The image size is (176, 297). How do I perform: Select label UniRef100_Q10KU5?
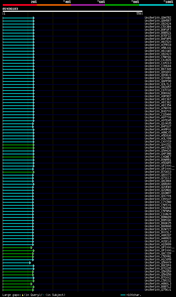158,124
